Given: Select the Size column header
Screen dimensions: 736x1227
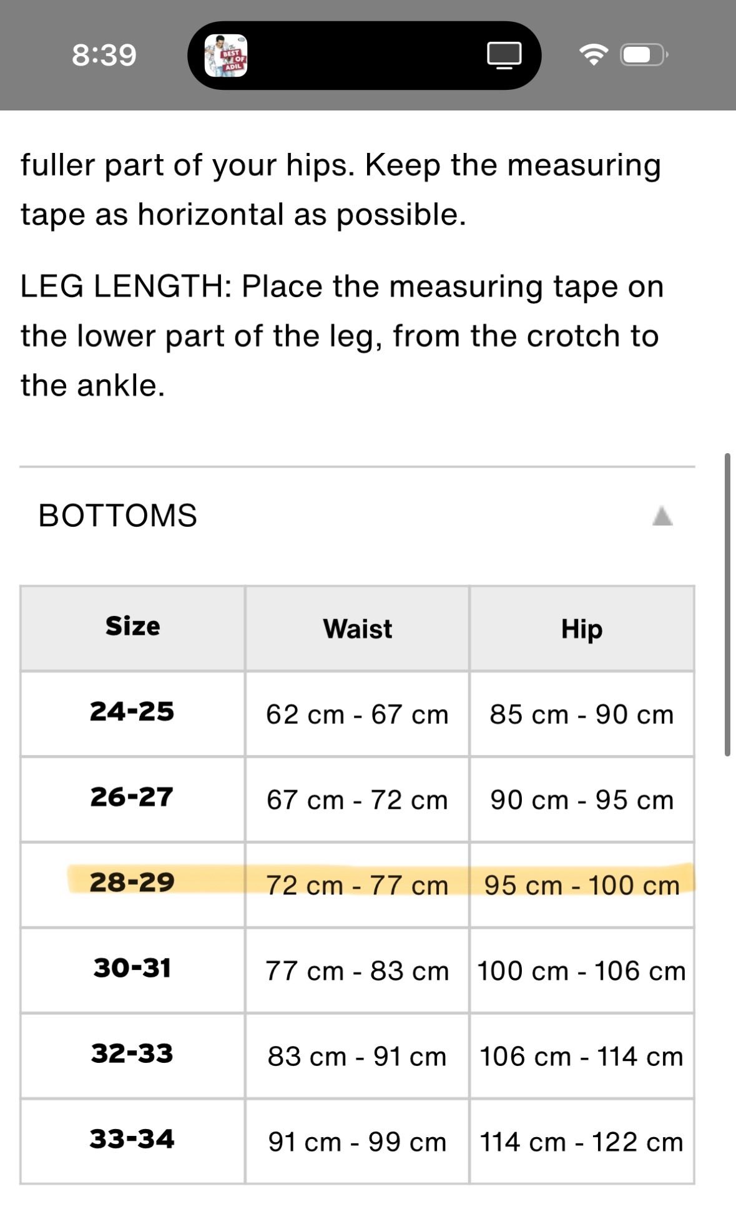Looking at the screenshot, I should pyautogui.click(x=132, y=628).
